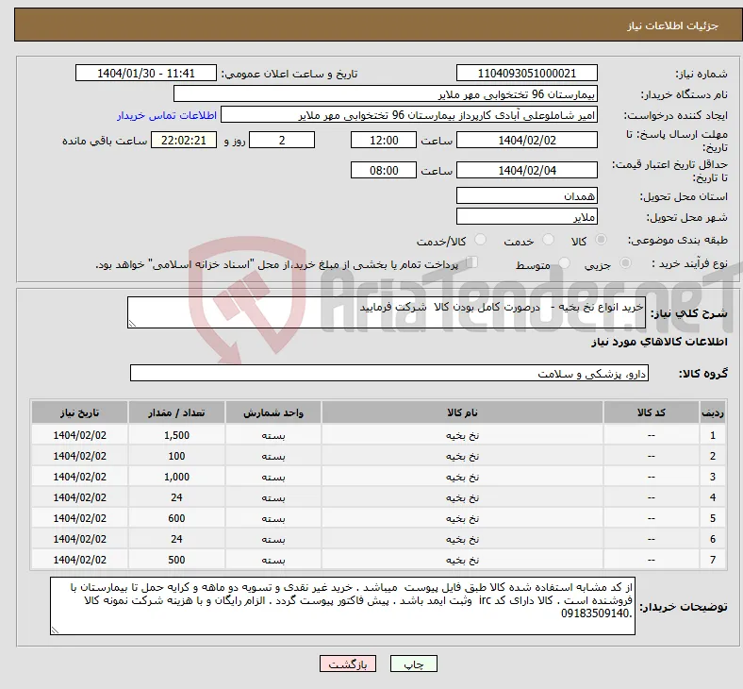Click quantity 24 in row 6

point(176,539)
